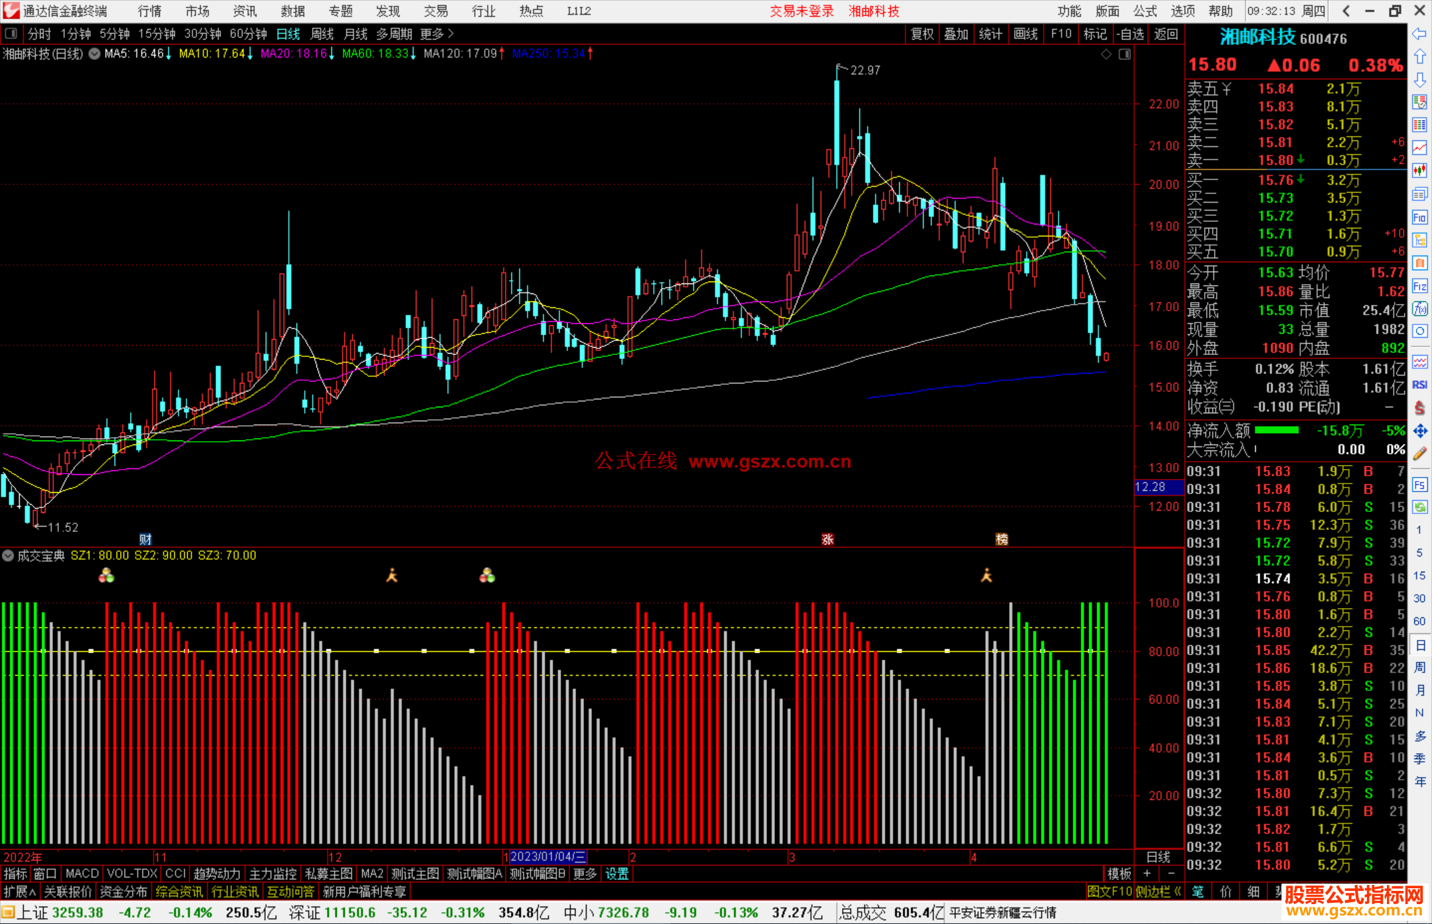Switch to the 周线 period tab
This screenshot has width=1432, height=924.
322,34
